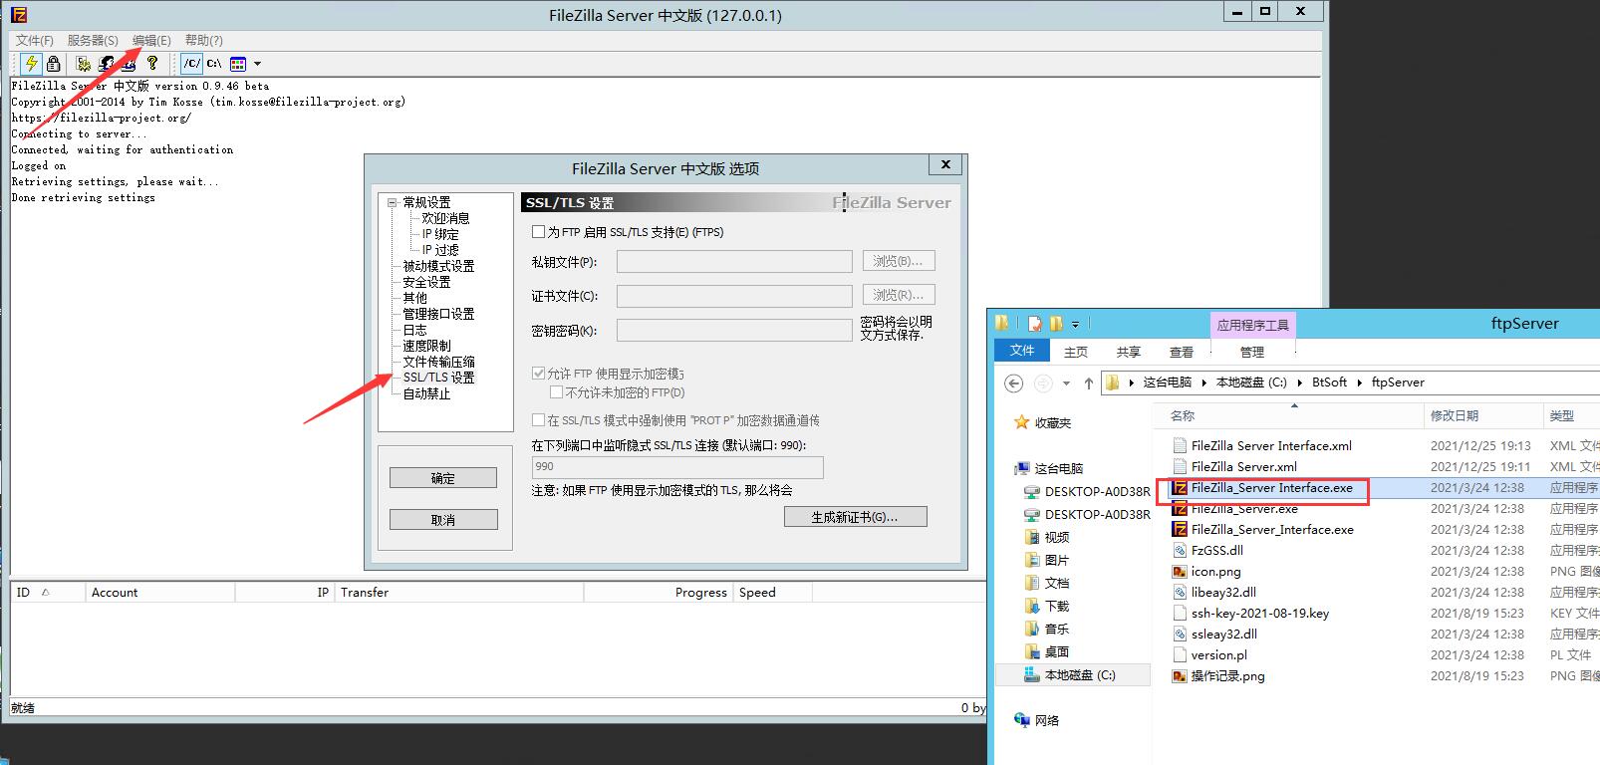Click Explorer back navigation arrow
Image resolution: width=1600 pixels, height=765 pixels.
(1014, 382)
